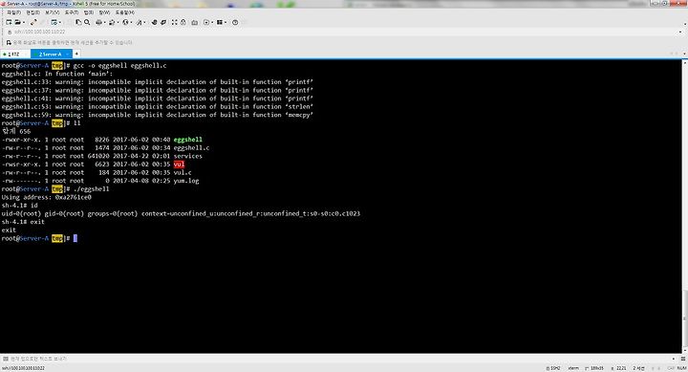
Task: Click the Open Session folder icon
Action: click(17, 22)
